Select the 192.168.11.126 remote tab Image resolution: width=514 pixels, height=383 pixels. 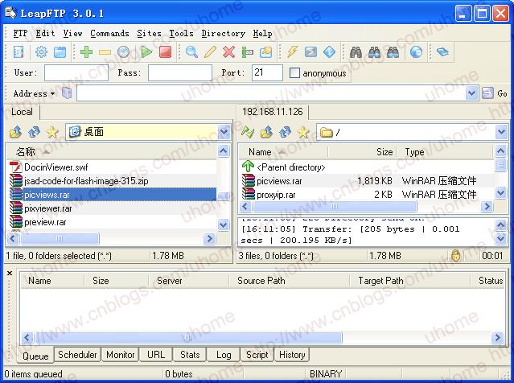273,112
